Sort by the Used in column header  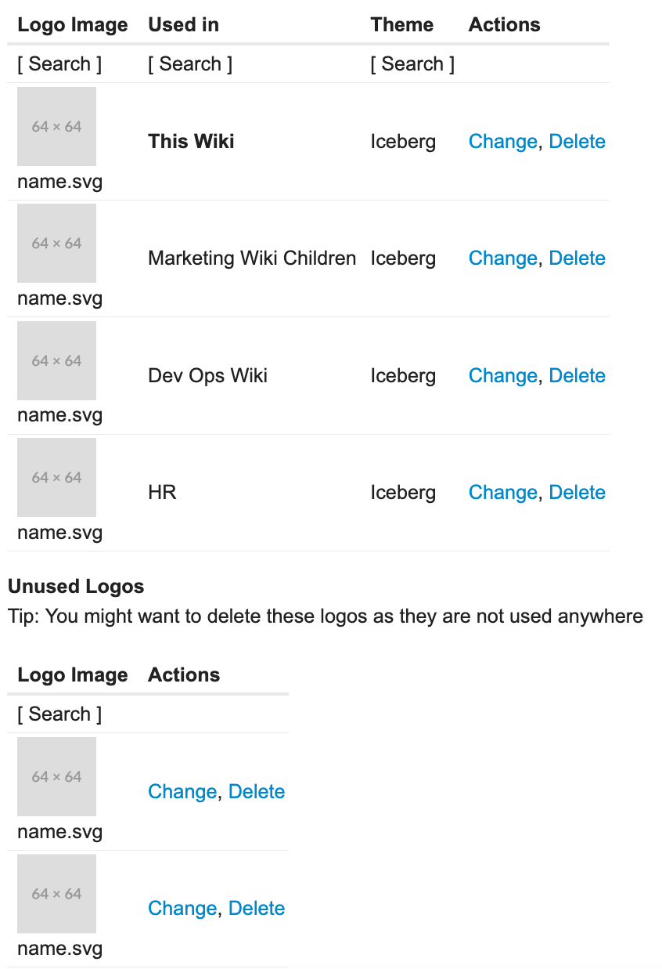tap(184, 25)
